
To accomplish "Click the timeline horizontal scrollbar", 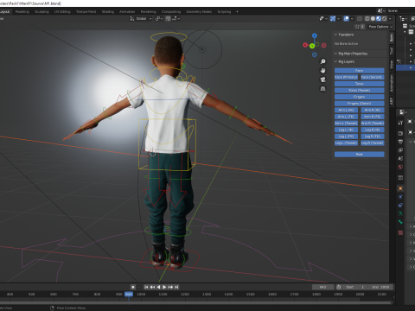I will pos(196,302).
